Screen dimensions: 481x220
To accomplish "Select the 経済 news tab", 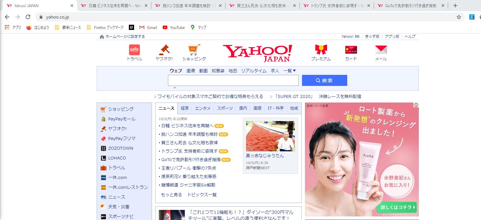I will [185, 108].
